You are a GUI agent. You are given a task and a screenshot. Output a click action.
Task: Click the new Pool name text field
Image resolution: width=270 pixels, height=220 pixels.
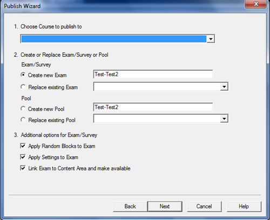coord(153,107)
